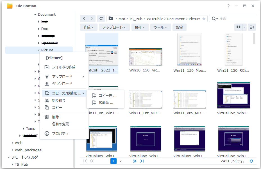The width and height of the screenshot is (261, 169).
Task: Click the File Station icon in the title bar
Action: point(9,6)
